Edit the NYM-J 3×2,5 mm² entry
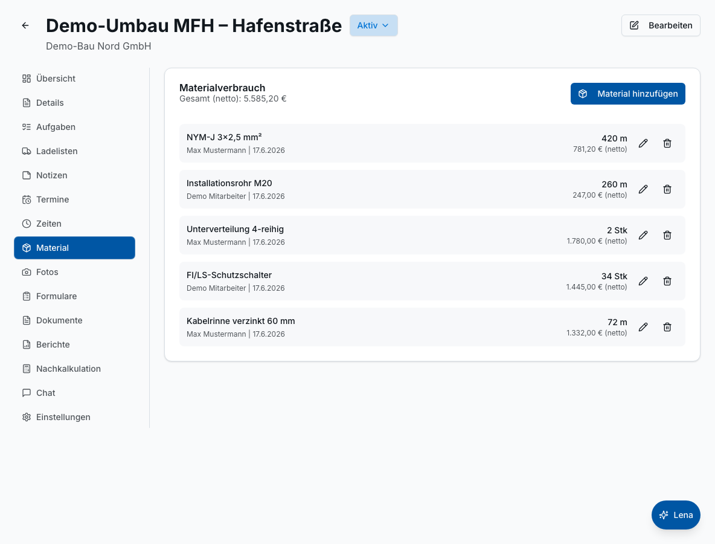Screen dimensions: 715x544 643,143
